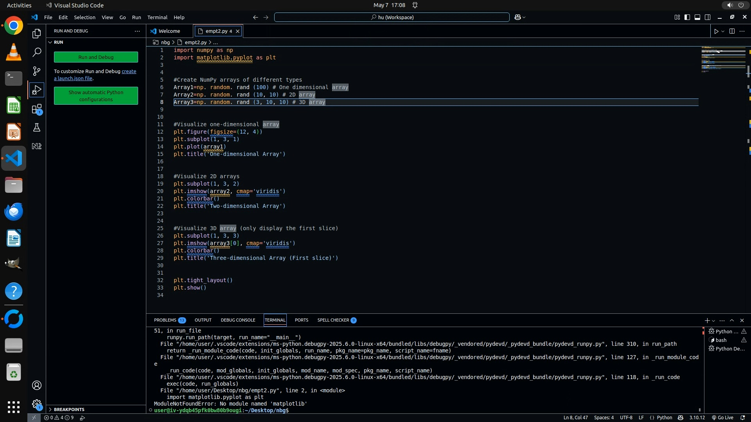Viewport: 751px width, 422px height.
Task: Open the Terminal menu in menu bar
Action: click(x=157, y=17)
